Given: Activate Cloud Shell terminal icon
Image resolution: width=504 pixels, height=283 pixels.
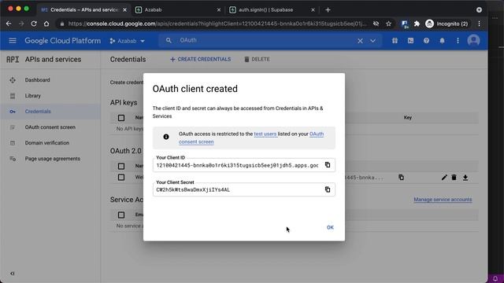Looking at the screenshot, I should coord(410,41).
